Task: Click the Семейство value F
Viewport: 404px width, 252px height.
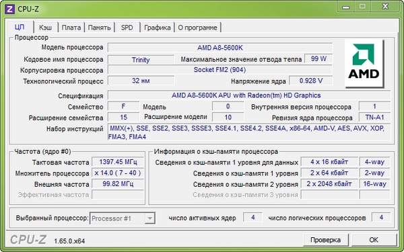Action: (x=123, y=106)
